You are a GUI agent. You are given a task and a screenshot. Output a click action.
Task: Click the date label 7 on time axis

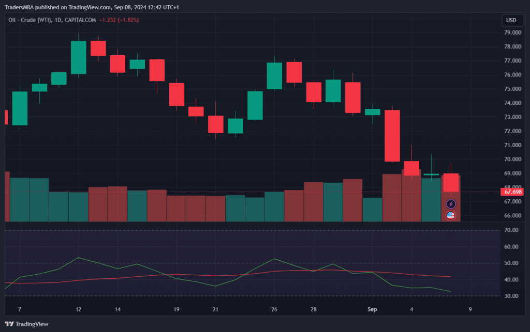coord(20,309)
